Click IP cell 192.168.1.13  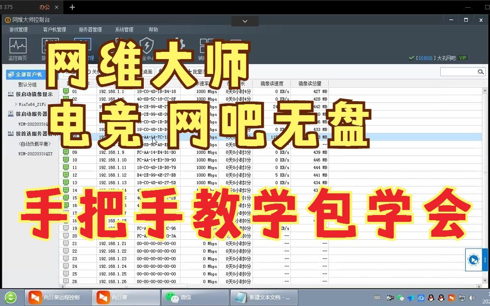pos(113,183)
